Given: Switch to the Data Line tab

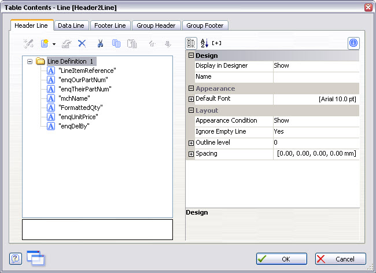Looking at the screenshot, I should [x=71, y=25].
